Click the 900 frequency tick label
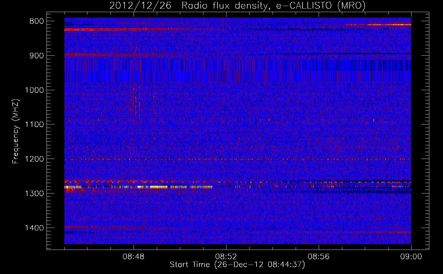 pyautogui.click(x=36, y=56)
